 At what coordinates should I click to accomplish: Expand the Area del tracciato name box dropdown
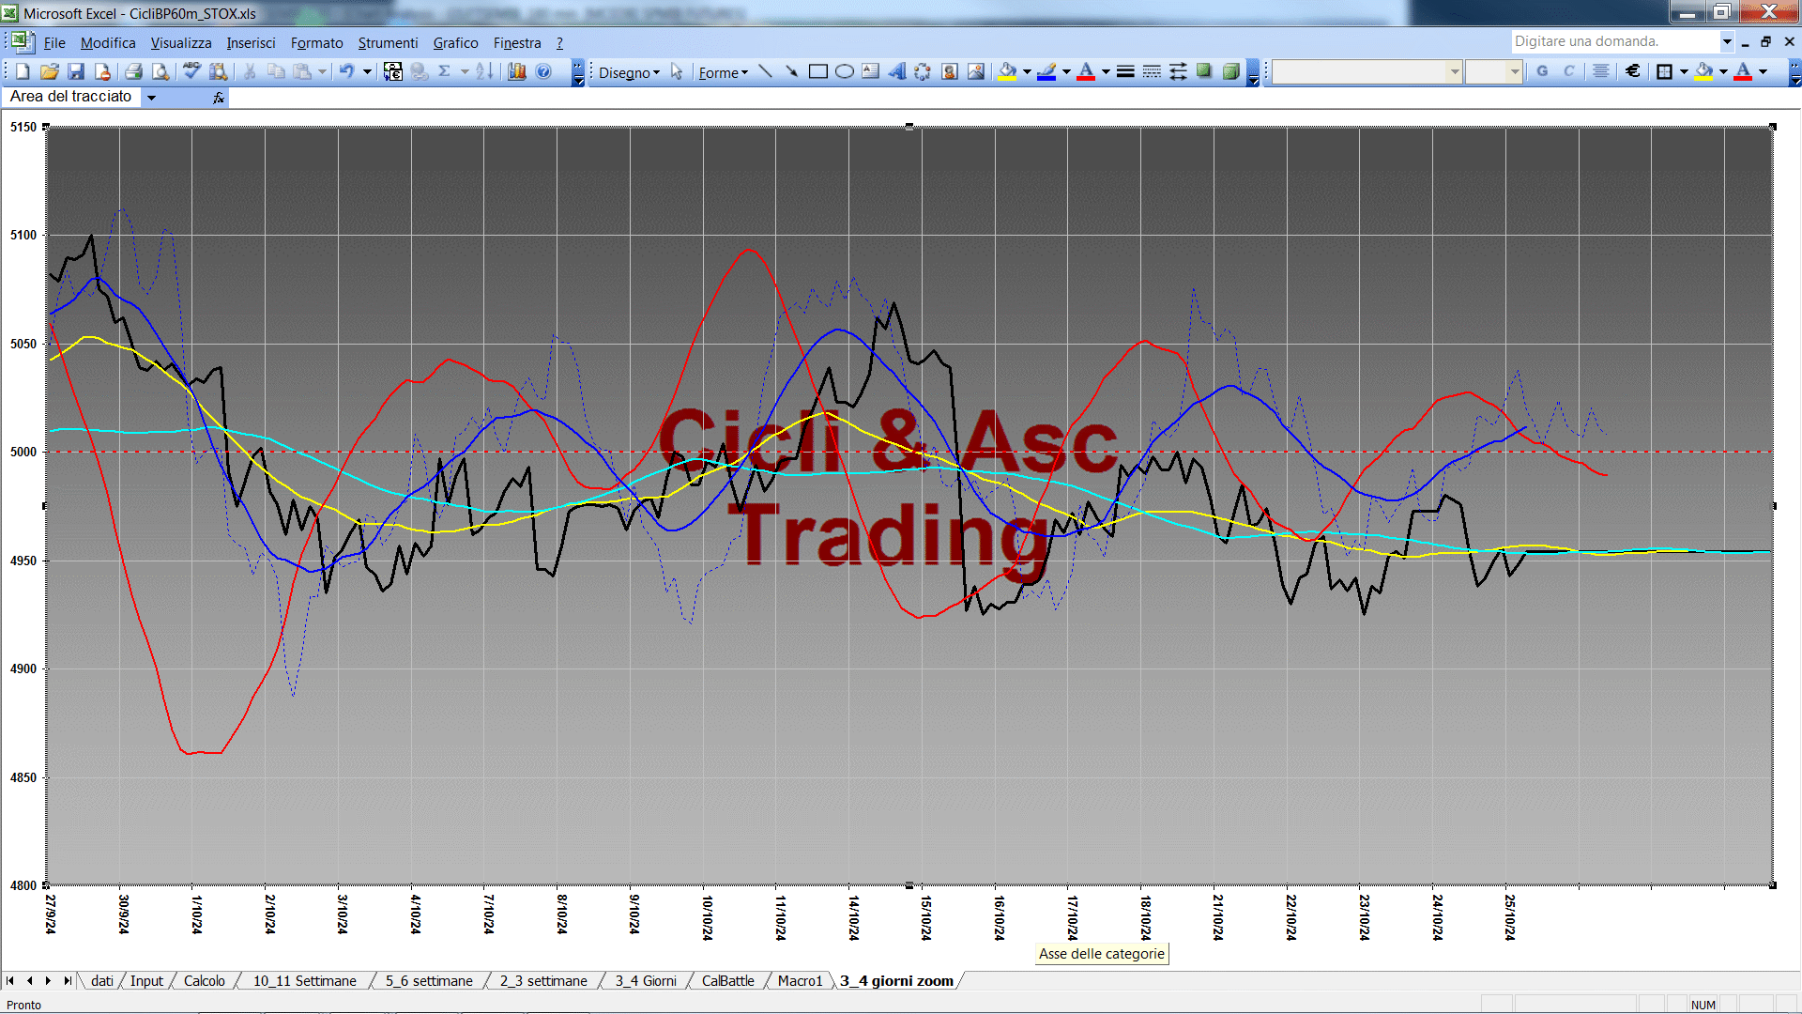151,97
